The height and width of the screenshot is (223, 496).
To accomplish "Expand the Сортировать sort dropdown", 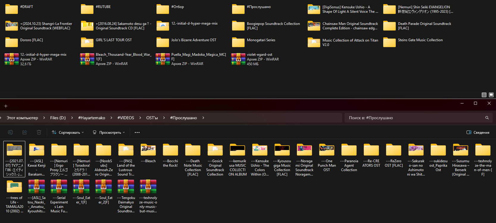I will pyautogui.click(x=68, y=133).
